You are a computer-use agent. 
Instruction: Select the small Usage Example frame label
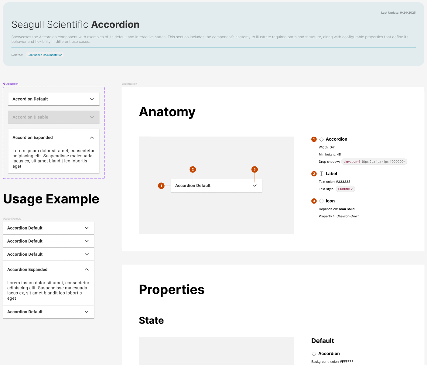[x=12, y=219]
